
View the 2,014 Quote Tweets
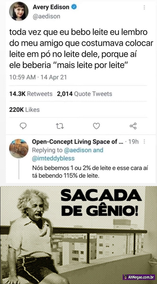coord(85,94)
